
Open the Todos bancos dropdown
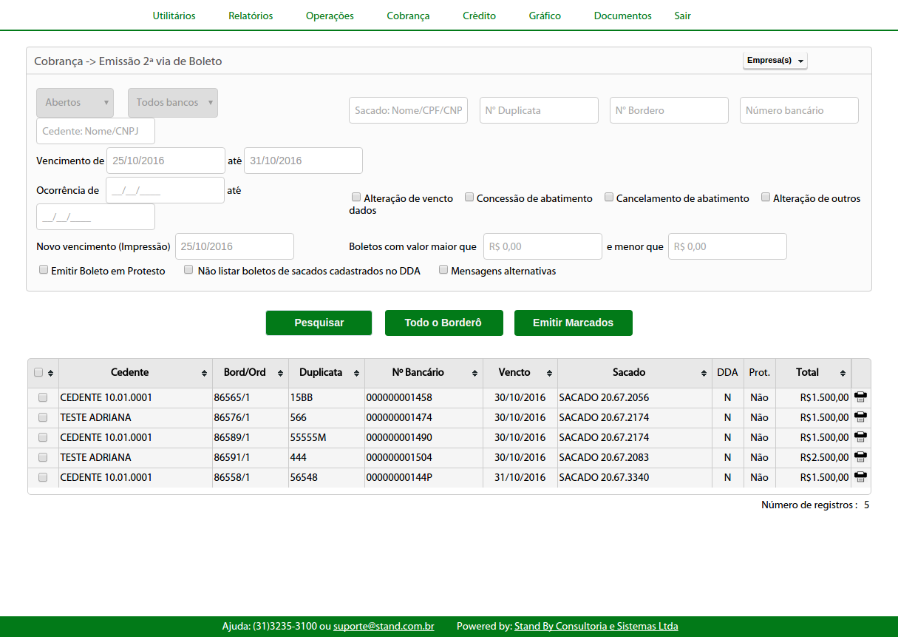(x=173, y=102)
